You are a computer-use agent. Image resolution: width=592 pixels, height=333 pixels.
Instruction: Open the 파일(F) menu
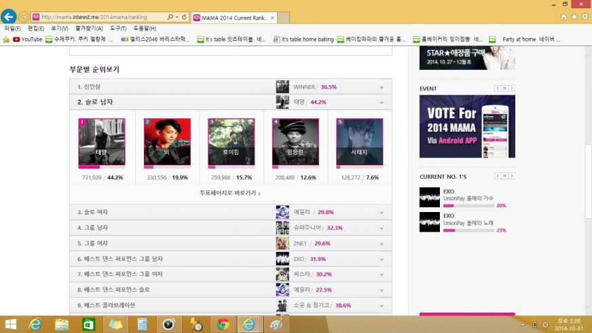[x=12, y=29]
